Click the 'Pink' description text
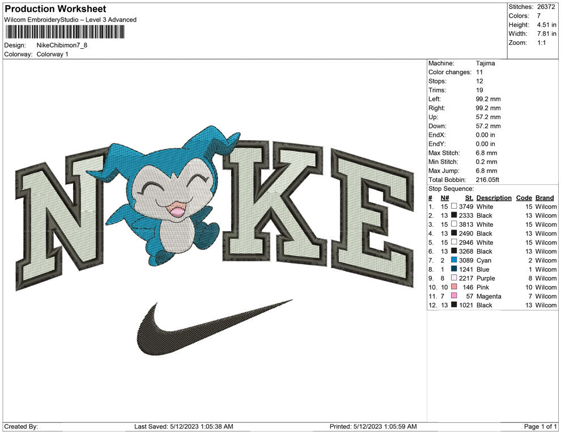 coord(482,287)
